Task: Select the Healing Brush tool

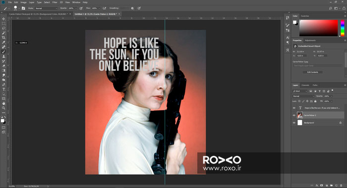Action: (x=3, y=47)
